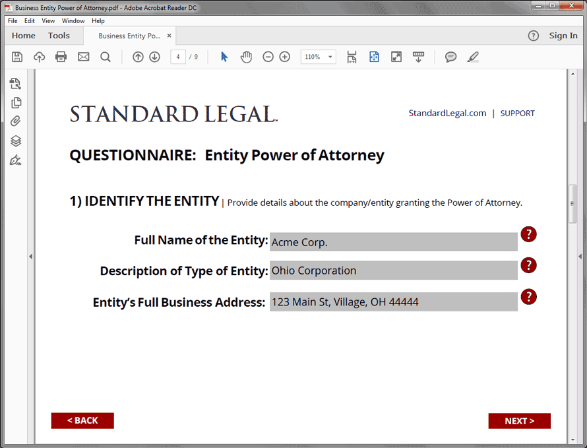Viewport: 587px width, 448px height.
Task: Open the Help menu
Action: tap(98, 20)
